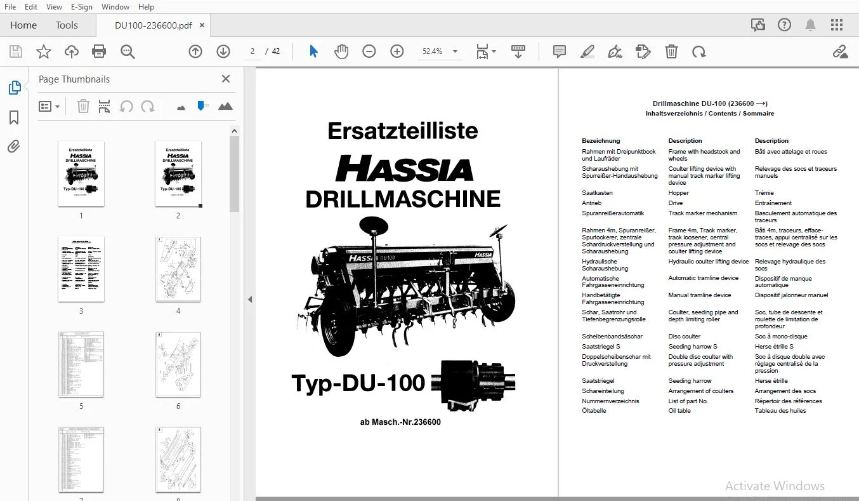This screenshot has width=859, height=501.
Task: Collapse the navigation pane arrow
Action: pos(249,299)
